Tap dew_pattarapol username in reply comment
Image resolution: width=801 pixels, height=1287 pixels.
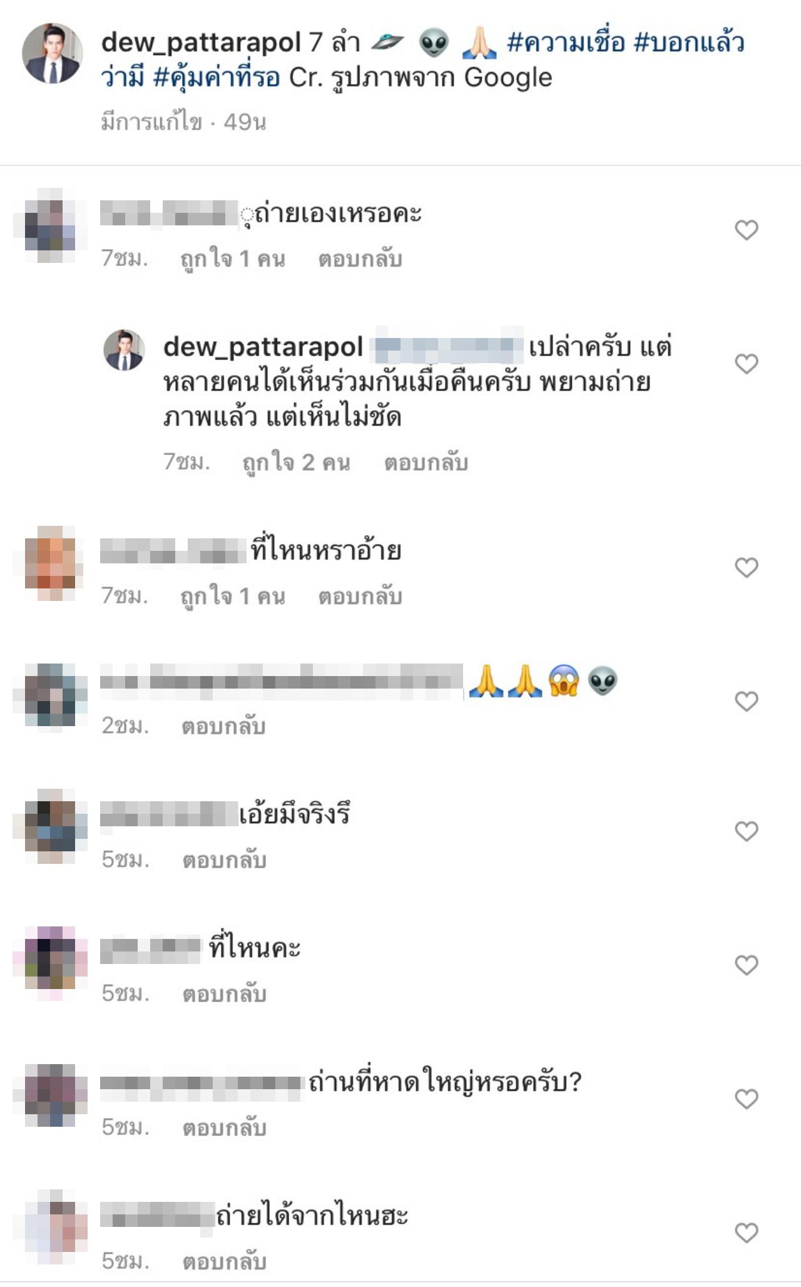(263, 347)
